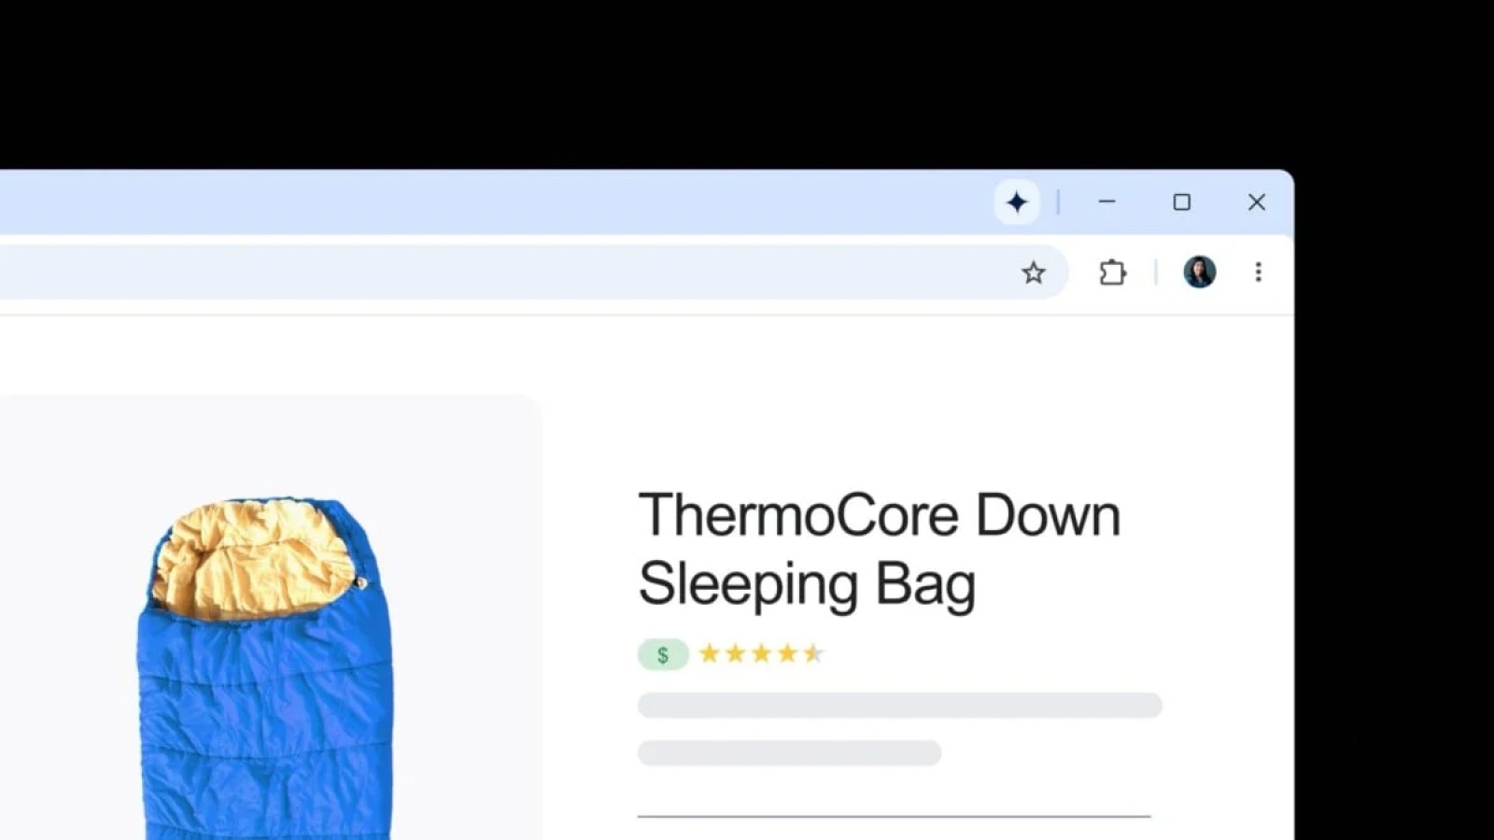The image size is (1494, 840).
Task: Select the green dollar price badge
Action: coord(663,654)
